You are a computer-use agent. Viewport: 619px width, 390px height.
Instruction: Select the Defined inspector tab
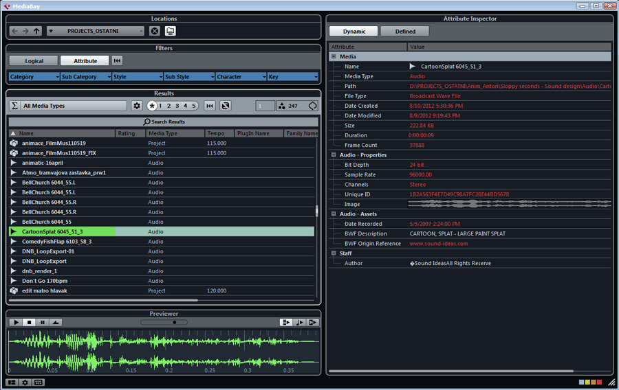(405, 31)
